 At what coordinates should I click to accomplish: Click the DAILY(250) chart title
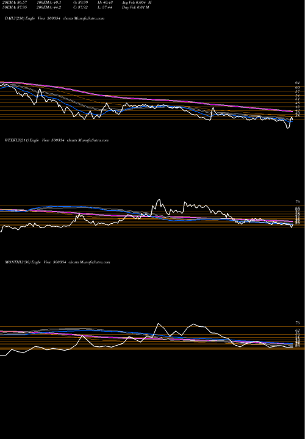[55, 18]
